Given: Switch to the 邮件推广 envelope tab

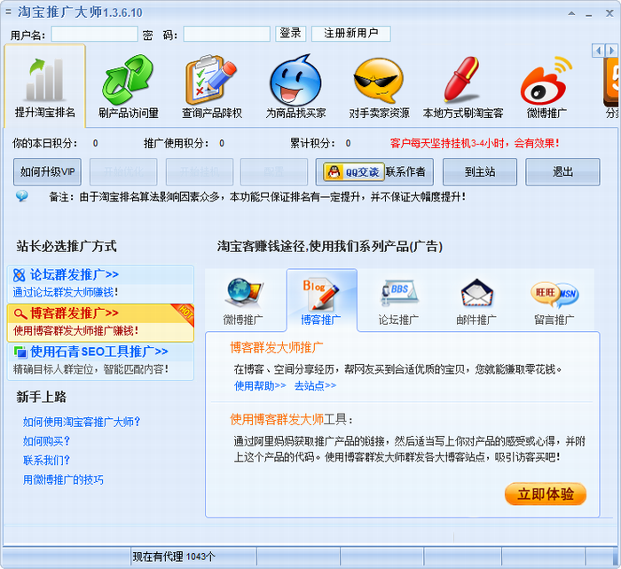Looking at the screenshot, I should tap(476, 301).
